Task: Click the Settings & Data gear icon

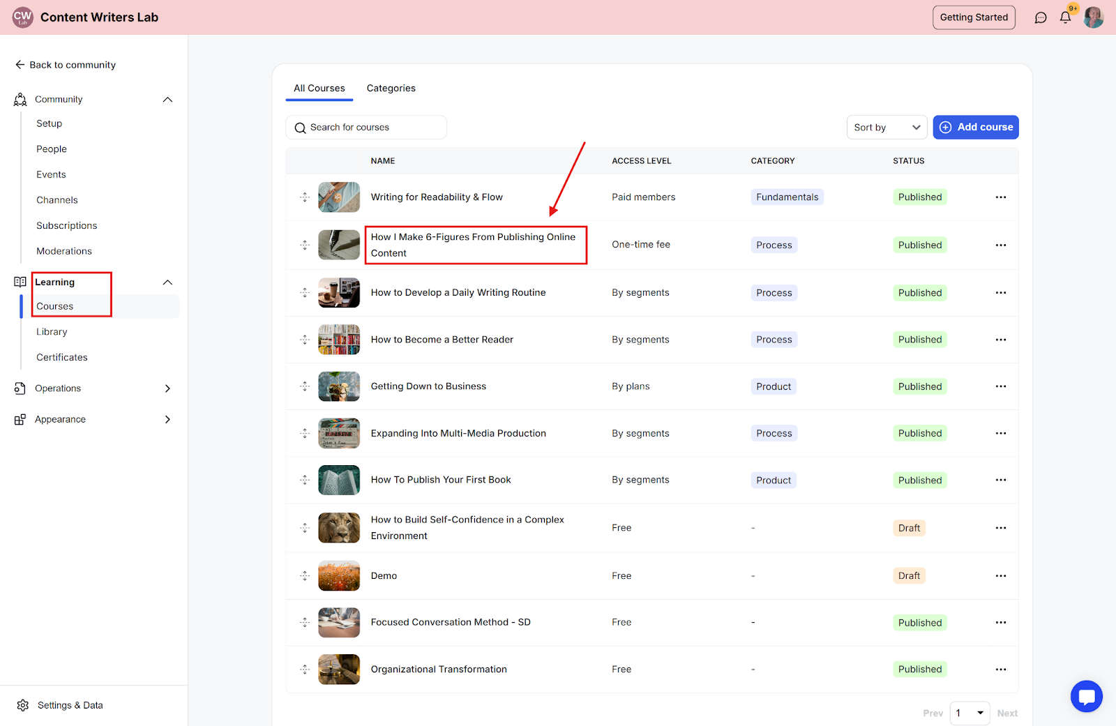Action: click(x=23, y=705)
